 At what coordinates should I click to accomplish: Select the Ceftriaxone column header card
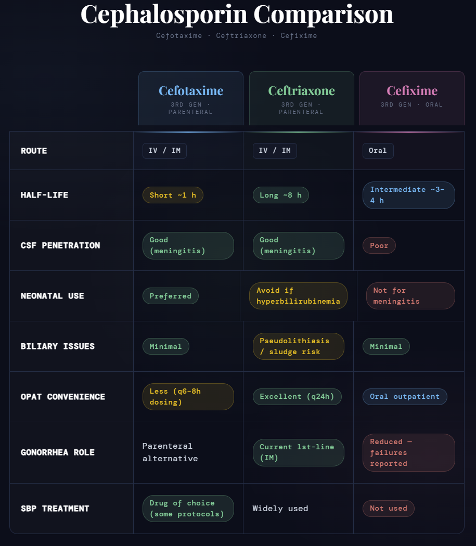301,98
